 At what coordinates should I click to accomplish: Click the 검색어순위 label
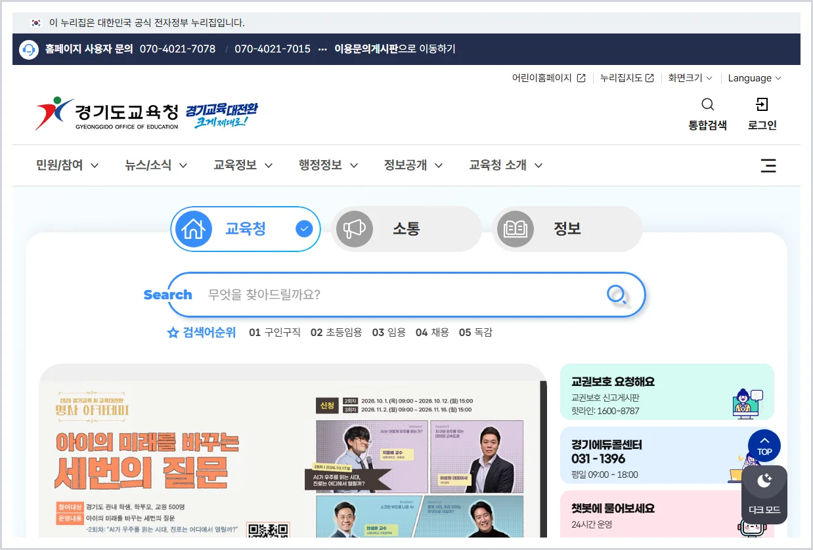(x=209, y=333)
